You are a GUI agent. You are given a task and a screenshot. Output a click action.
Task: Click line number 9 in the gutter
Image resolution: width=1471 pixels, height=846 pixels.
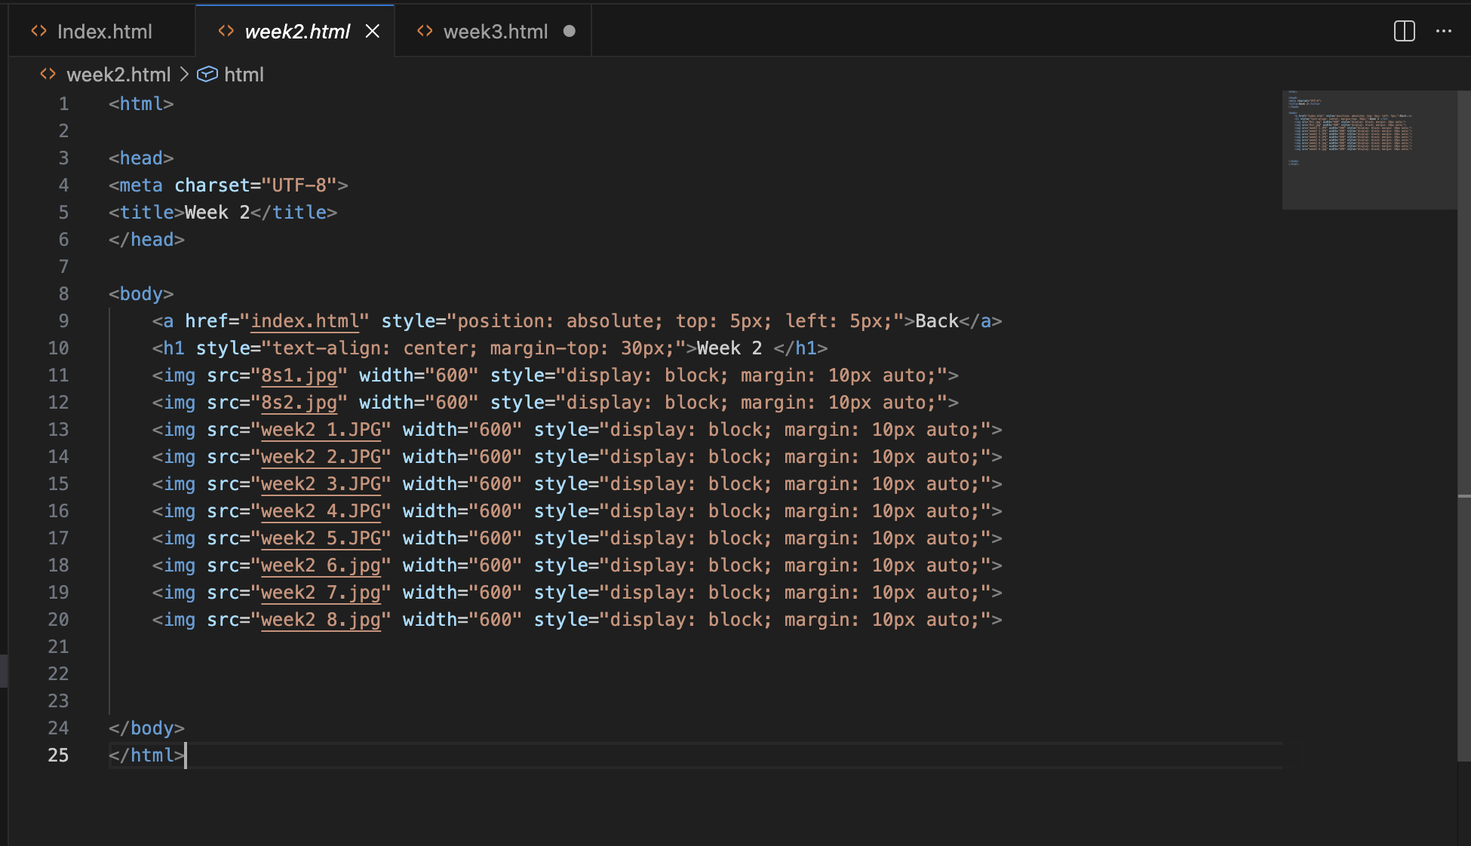63,320
